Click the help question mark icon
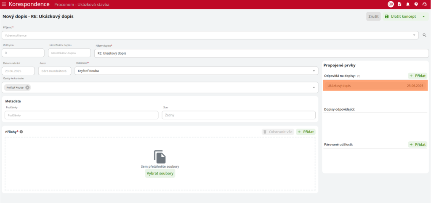This screenshot has width=431, height=203. [416, 4]
